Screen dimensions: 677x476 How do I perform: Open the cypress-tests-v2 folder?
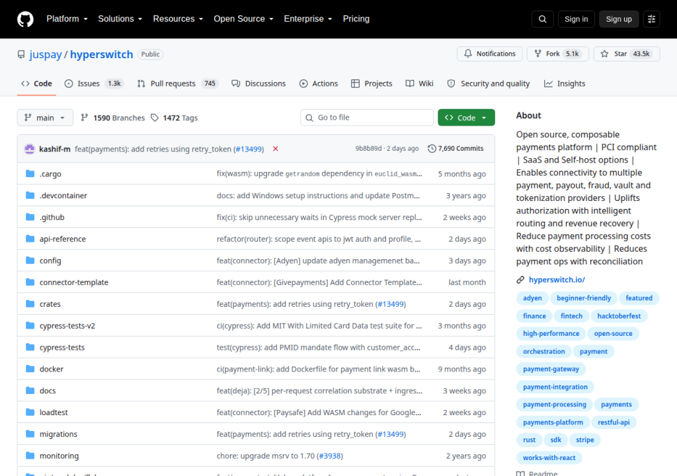coord(67,326)
